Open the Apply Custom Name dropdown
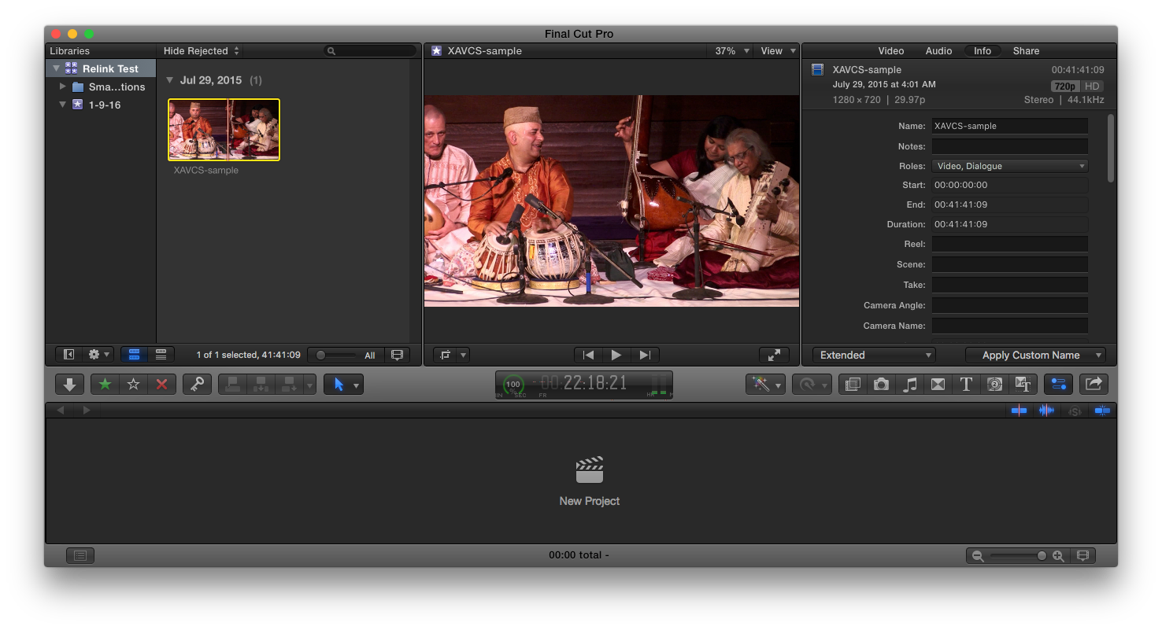 click(x=1035, y=355)
